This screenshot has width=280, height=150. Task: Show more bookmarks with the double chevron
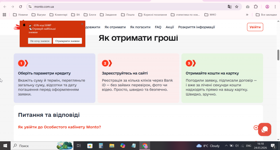click(x=247, y=15)
